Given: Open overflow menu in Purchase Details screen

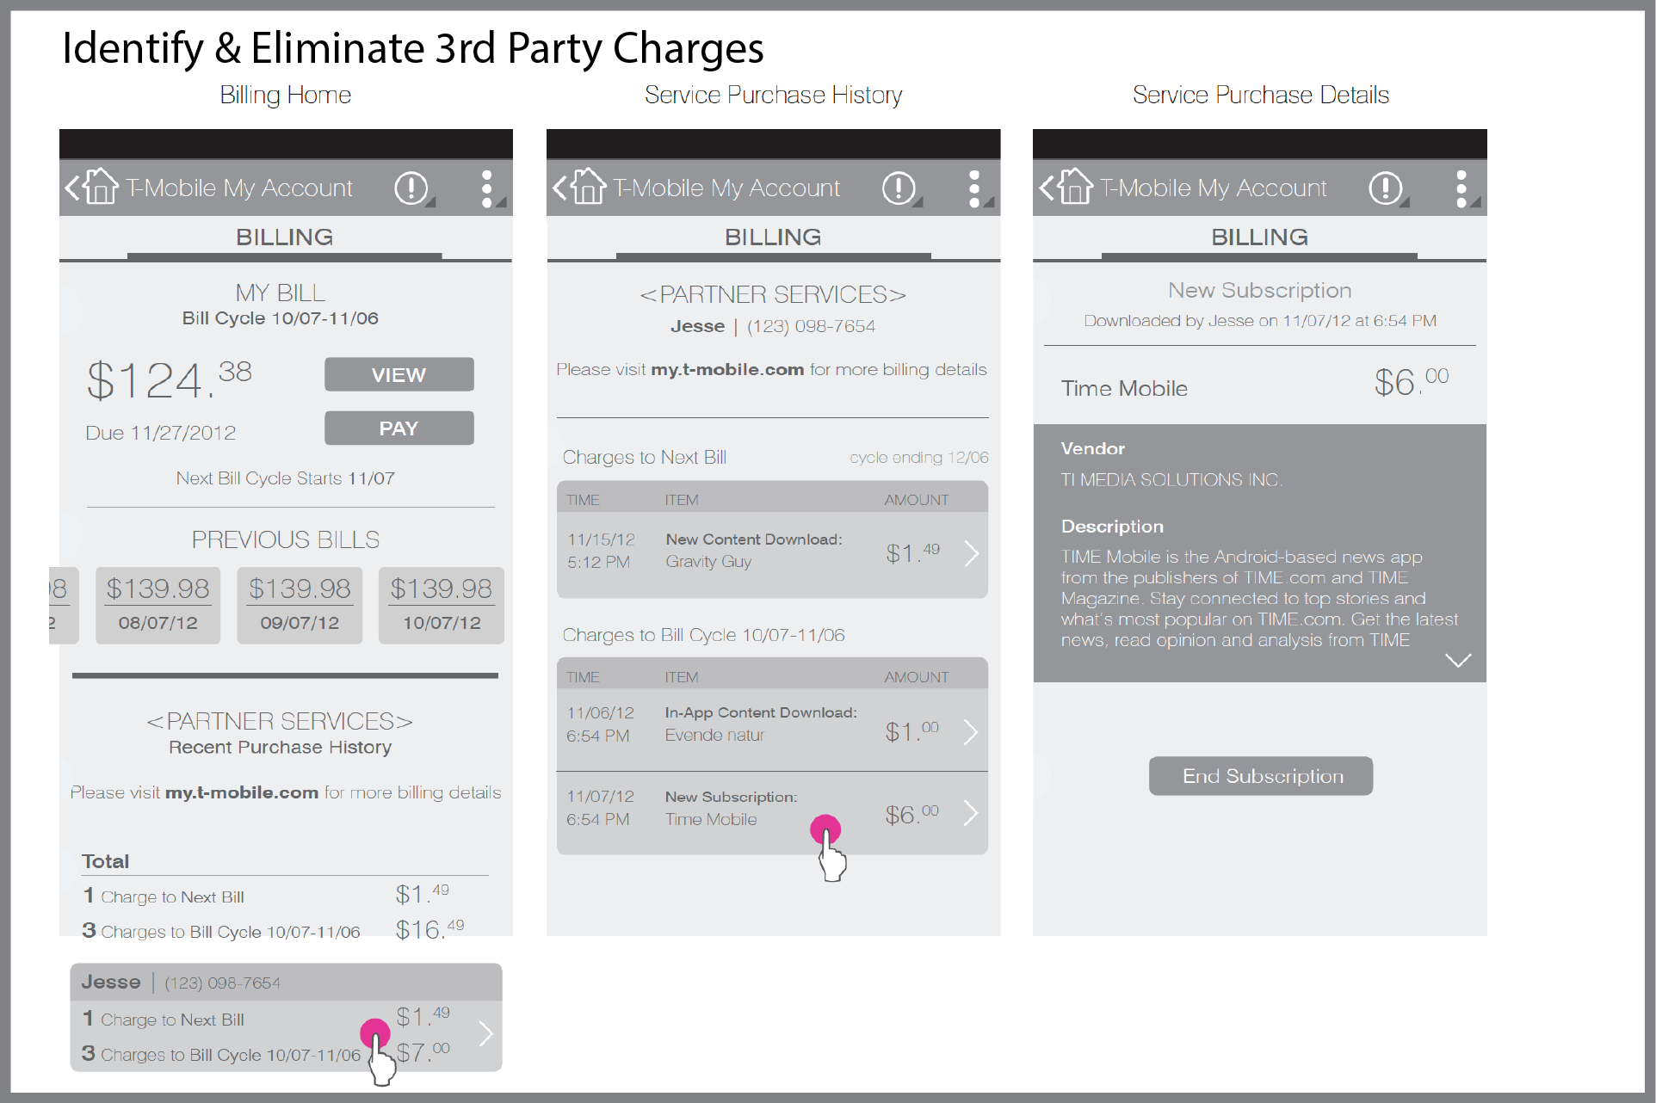Looking at the screenshot, I should tap(1461, 188).
